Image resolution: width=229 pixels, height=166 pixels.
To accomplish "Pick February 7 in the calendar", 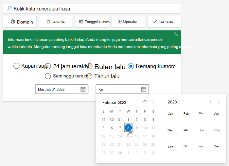I will pyautogui.click(x=120, y=128).
